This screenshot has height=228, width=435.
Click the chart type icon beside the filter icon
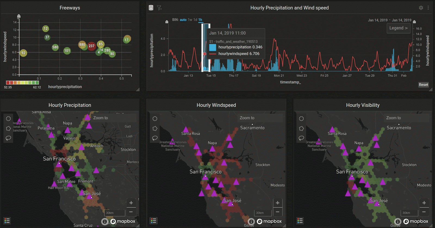tap(151, 8)
